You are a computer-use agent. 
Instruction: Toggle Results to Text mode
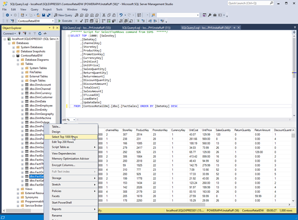pos(121,21)
